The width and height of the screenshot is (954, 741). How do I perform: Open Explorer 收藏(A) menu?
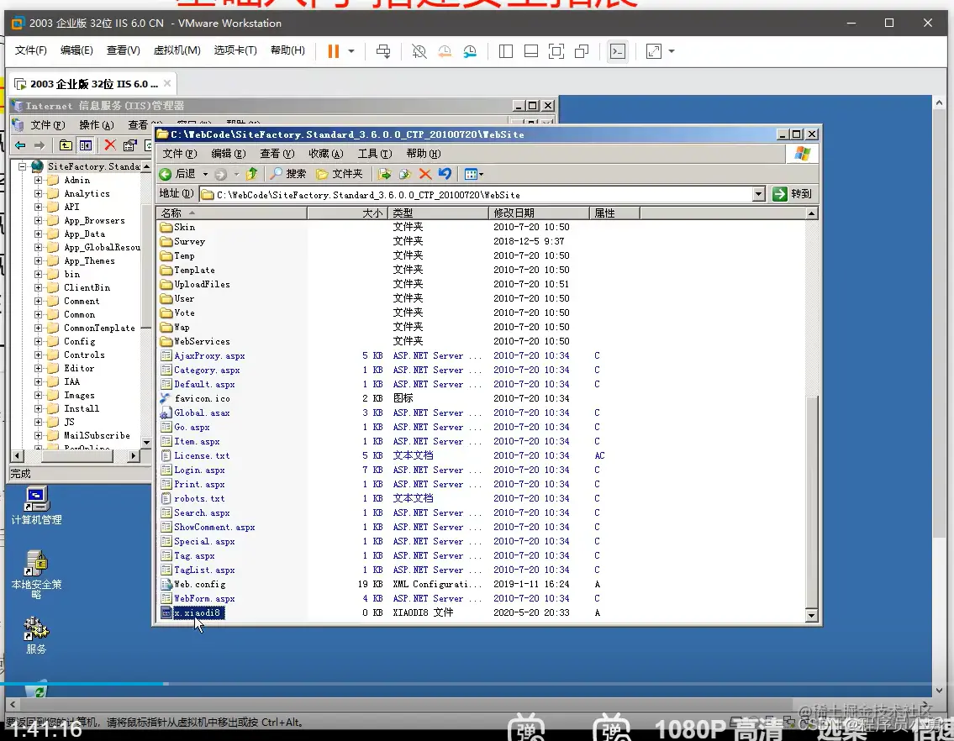[x=326, y=154]
